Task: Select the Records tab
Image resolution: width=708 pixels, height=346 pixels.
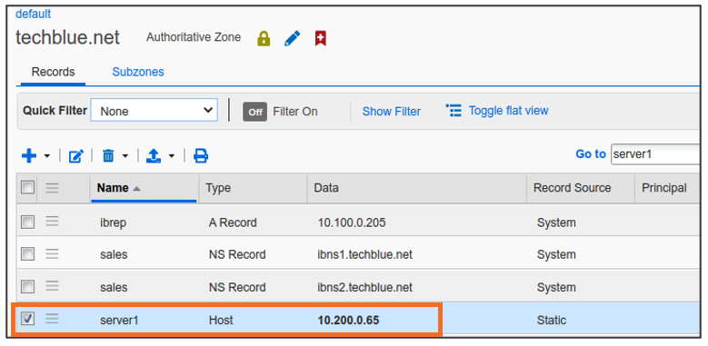Action: point(53,72)
